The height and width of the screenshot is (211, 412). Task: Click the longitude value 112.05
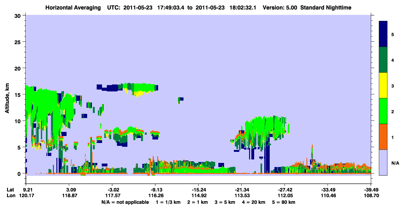286,195
